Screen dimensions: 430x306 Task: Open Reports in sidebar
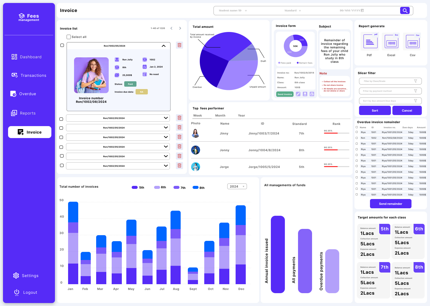tap(24, 113)
